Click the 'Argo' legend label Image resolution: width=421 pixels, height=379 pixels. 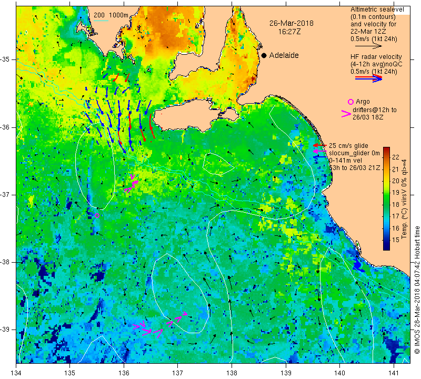pos(363,102)
